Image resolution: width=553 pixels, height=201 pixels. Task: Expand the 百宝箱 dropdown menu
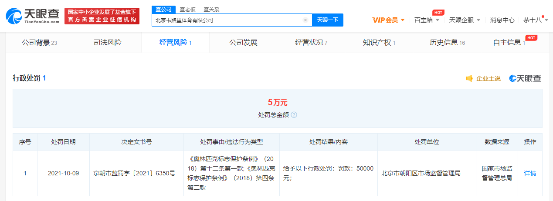pyautogui.click(x=427, y=20)
